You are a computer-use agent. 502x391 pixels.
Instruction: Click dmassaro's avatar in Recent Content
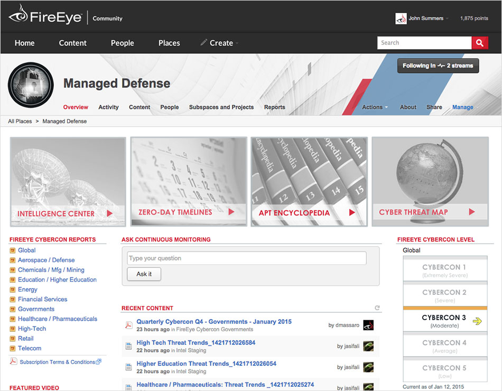pos(368,325)
